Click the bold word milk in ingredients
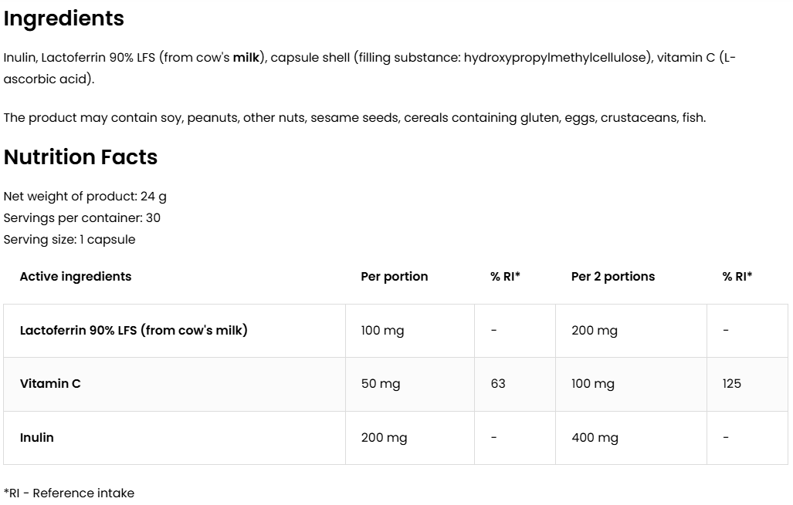This screenshot has width=793, height=505. [x=246, y=57]
